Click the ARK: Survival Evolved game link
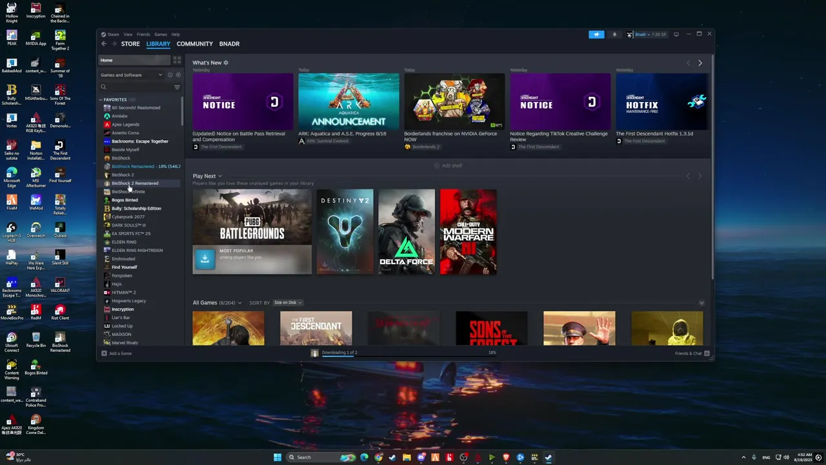This screenshot has width=826, height=465. 327,141
